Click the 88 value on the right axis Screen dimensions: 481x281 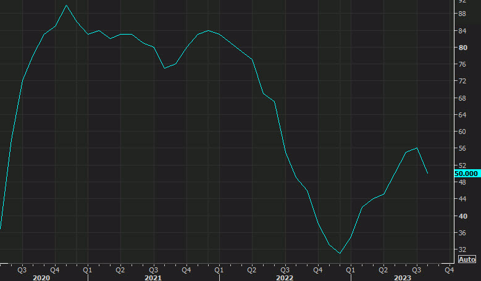point(462,14)
